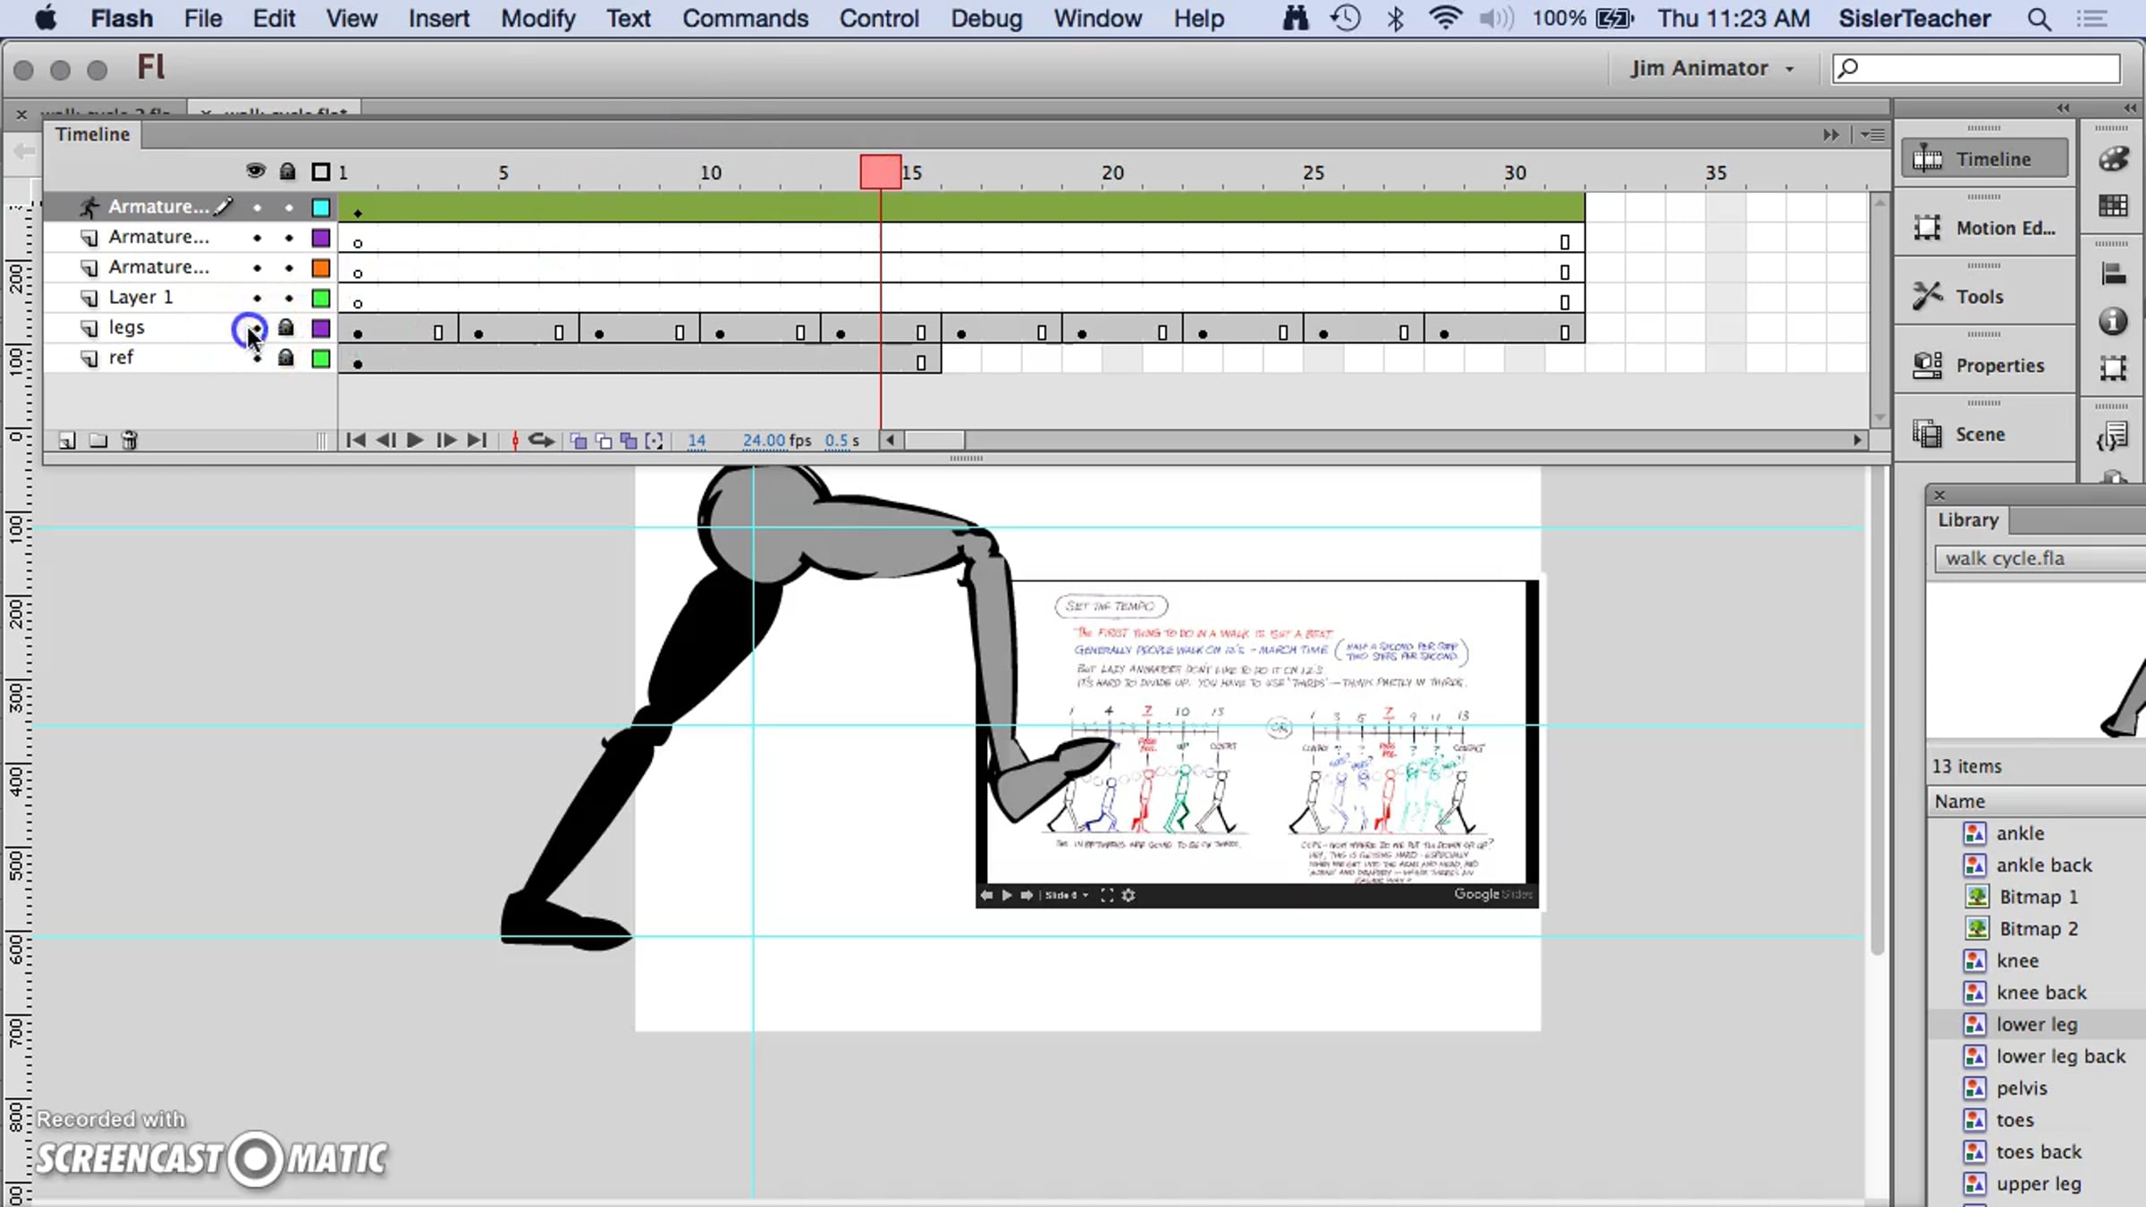
Task: Click the Delete layer trash icon
Action: 130,441
